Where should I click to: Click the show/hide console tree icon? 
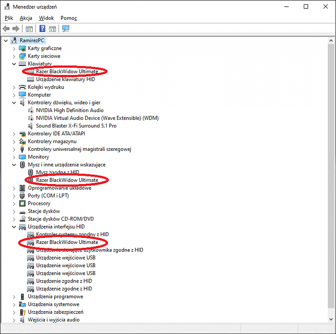(x=29, y=29)
